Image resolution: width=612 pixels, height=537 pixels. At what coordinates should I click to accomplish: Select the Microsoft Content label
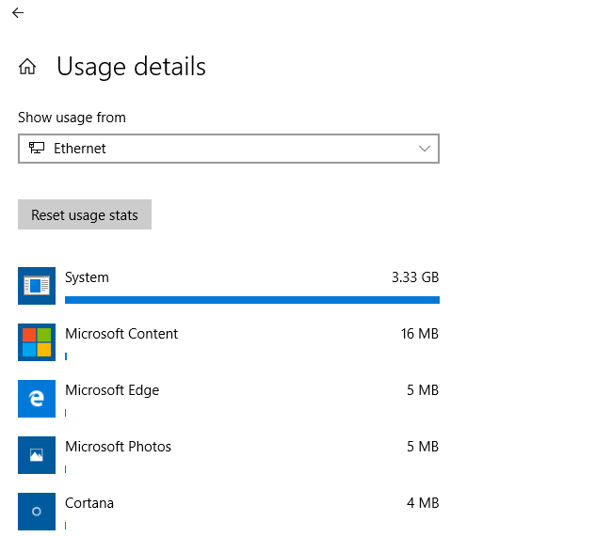(121, 334)
